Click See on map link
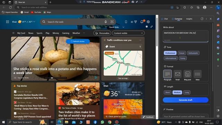Viewport: 222px width, 125px height. (x=123, y=78)
